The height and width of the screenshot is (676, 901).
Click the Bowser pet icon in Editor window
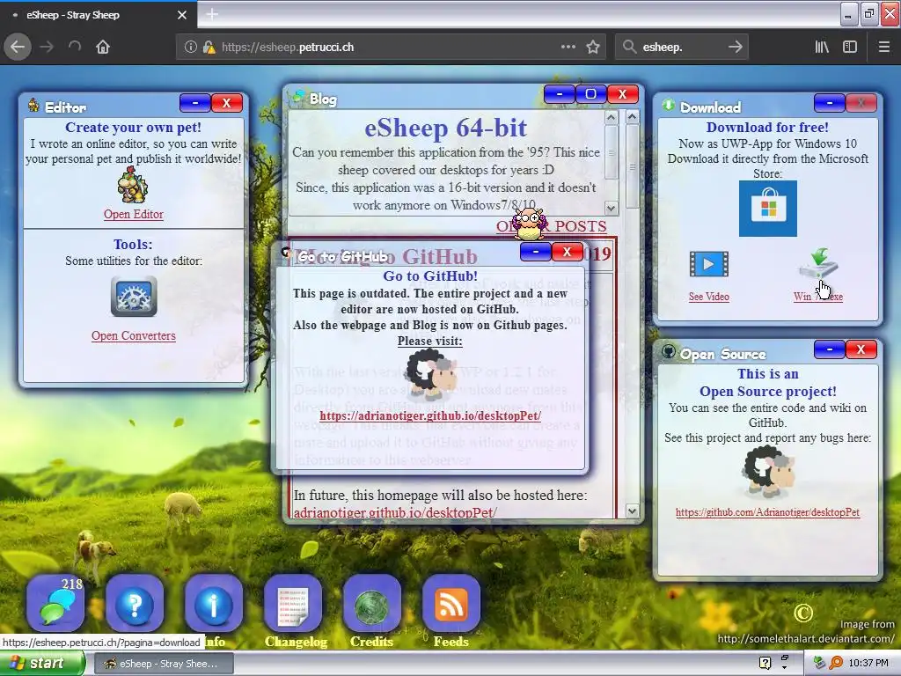[133, 185]
